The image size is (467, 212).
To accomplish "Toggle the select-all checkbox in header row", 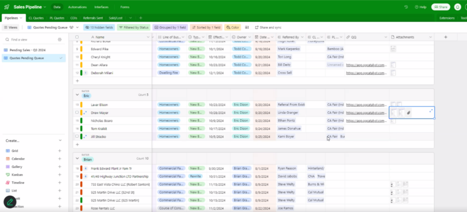I will pos(77,37).
